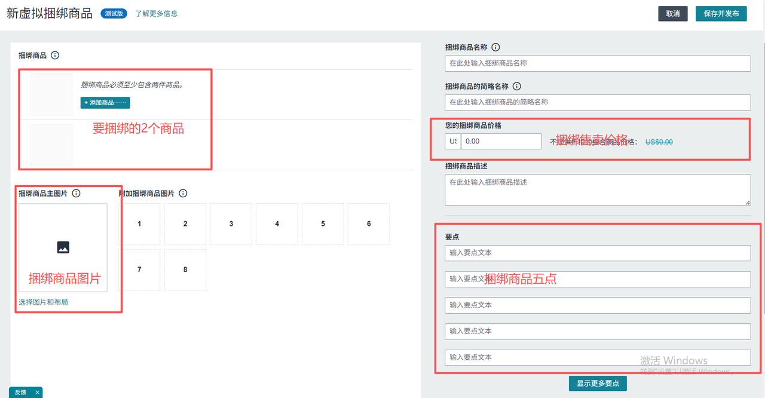The height and width of the screenshot is (398, 765).
Task: Click info icon next to 附加捆绑商品图片
Action: tap(183, 194)
